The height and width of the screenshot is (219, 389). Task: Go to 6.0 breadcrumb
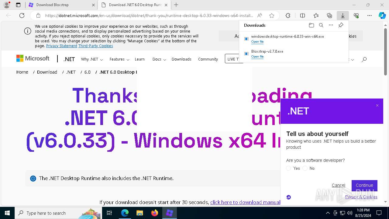pos(88,72)
